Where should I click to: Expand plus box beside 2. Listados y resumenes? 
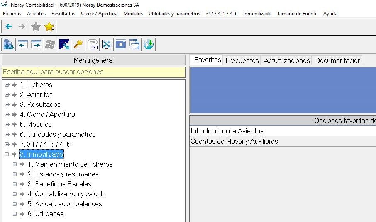click(15, 174)
